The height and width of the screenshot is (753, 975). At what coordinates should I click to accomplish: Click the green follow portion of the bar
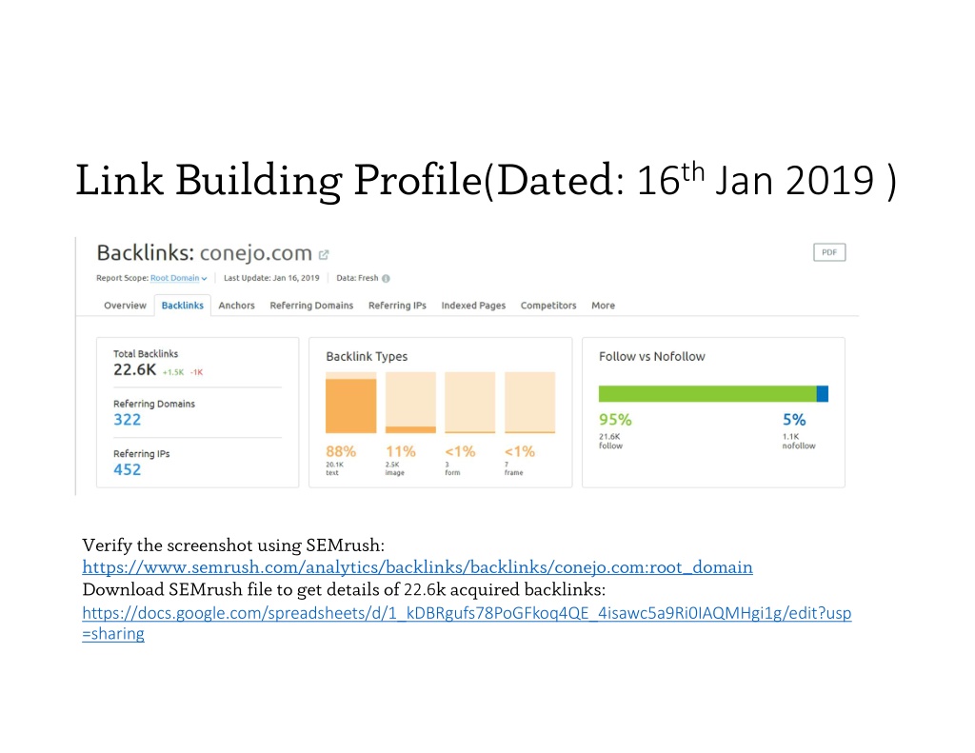point(707,393)
